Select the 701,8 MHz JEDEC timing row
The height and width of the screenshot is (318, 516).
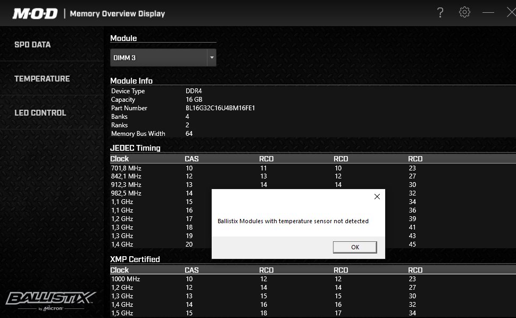click(126, 168)
